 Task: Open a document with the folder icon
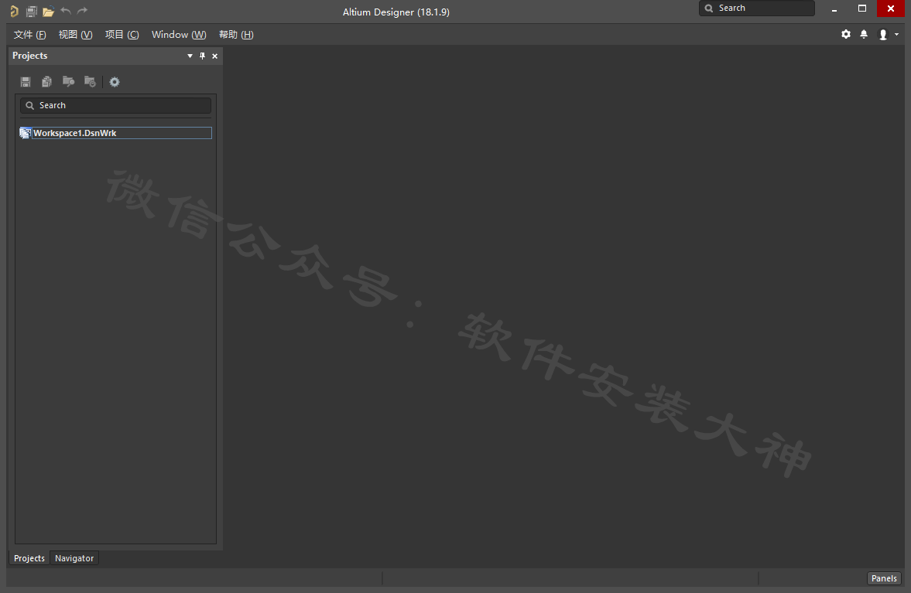48,11
